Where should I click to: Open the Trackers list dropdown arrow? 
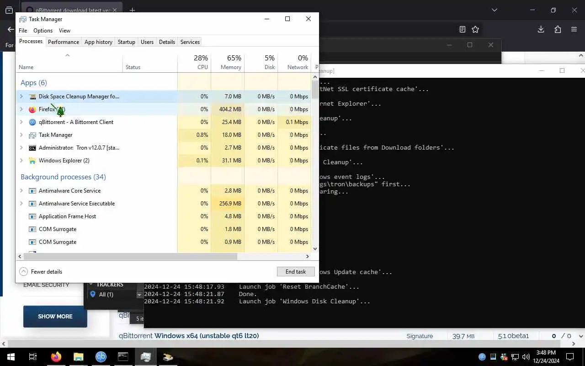pyautogui.click(x=139, y=295)
